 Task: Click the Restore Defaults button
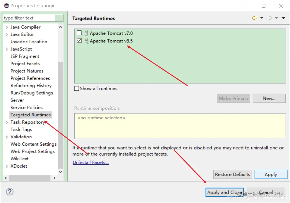pyautogui.click(x=232, y=174)
